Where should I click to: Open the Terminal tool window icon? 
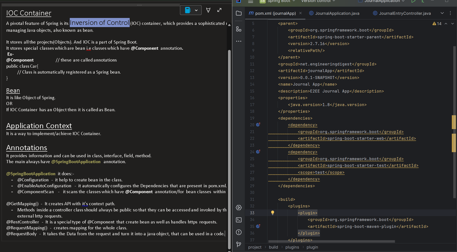coord(238,220)
